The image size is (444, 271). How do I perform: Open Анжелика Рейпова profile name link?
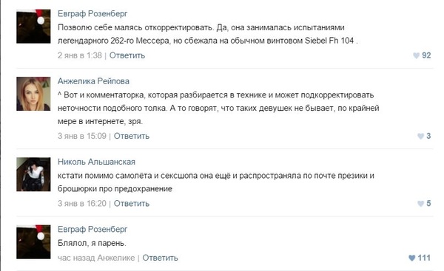tap(93, 81)
